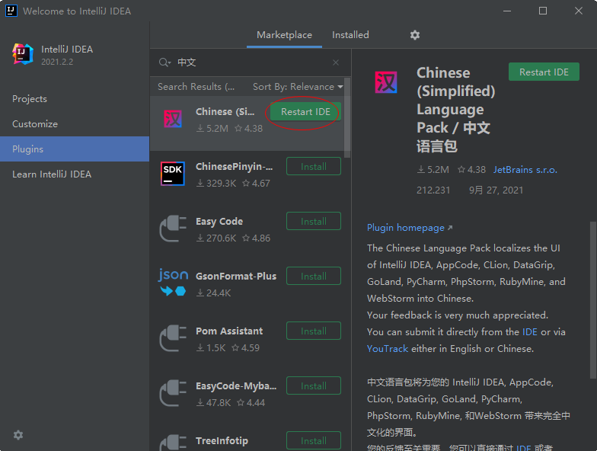The width and height of the screenshot is (597, 451).
Task: Install the Pom Assistant plugin
Action: point(314,331)
